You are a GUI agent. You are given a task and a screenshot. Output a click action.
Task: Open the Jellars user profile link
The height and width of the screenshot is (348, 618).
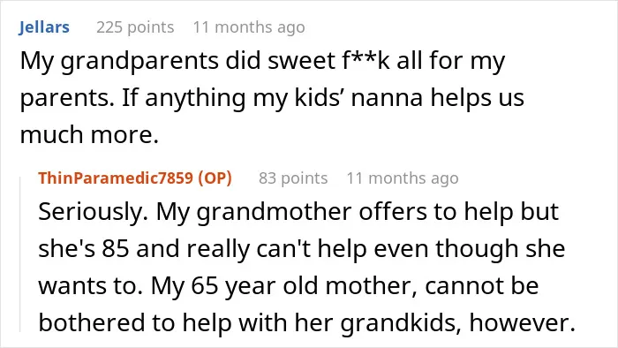[44, 27]
